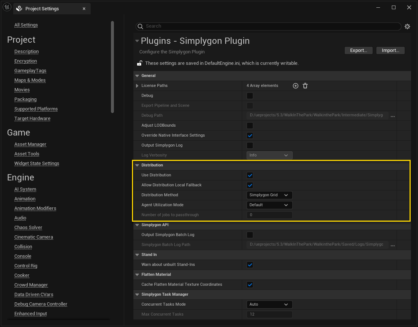Click inside the Max Concurrent Tasks field
Image resolution: width=418 pixels, height=327 pixels.
click(x=269, y=314)
